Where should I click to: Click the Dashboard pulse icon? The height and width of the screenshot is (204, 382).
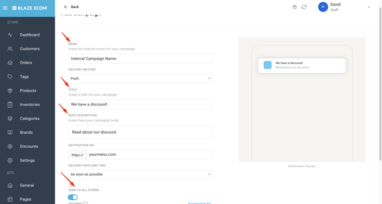click(10, 35)
